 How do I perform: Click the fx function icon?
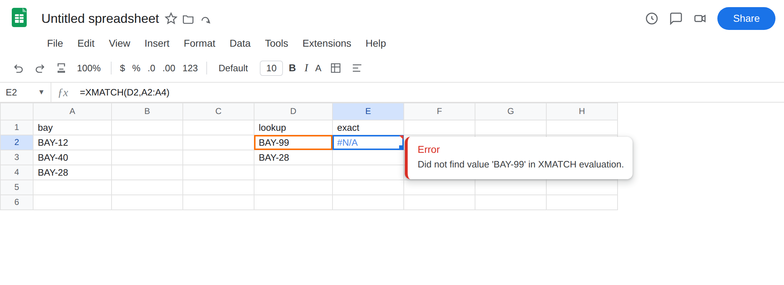pyautogui.click(x=63, y=93)
